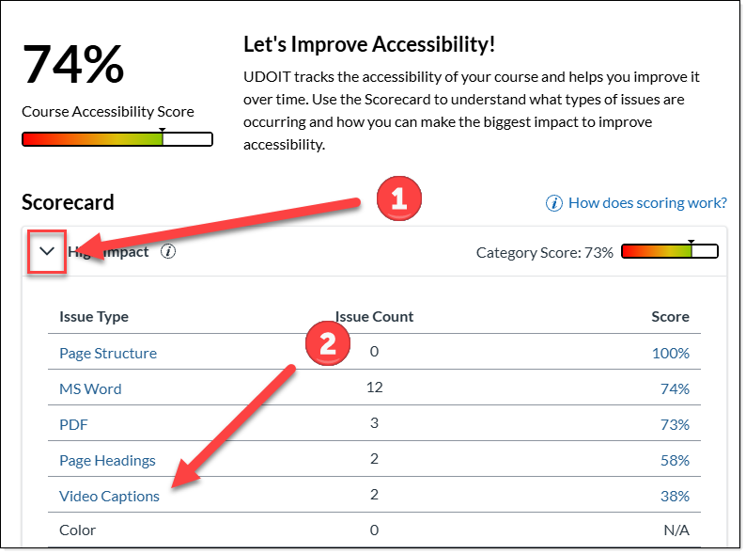Open the PDF issue type link
Image resolution: width=746 pixels, height=554 pixels.
[73, 424]
